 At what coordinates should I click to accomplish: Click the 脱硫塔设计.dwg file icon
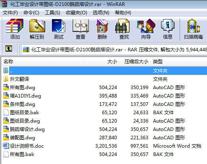click(x=6, y=129)
